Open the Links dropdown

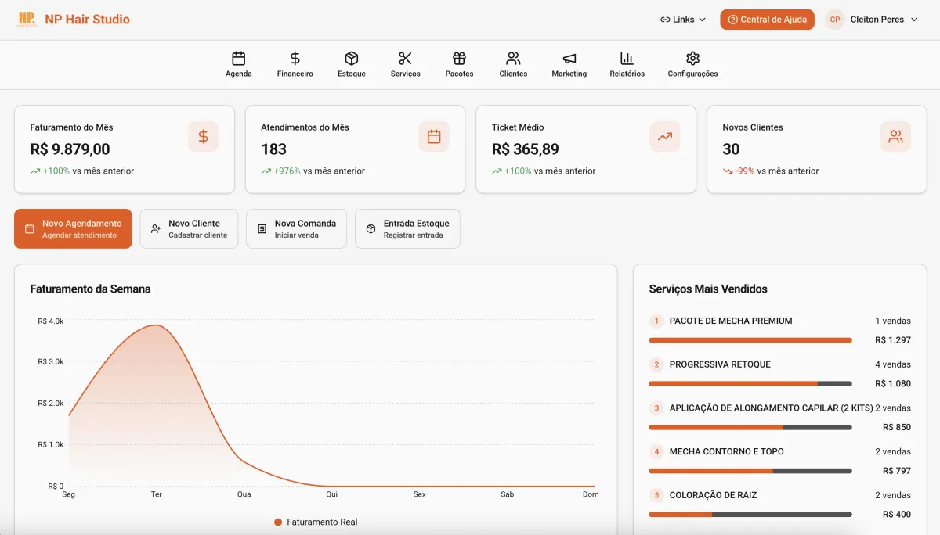pos(682,19)
